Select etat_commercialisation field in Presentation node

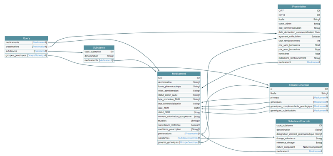pyautogui.click(x=299, y=28)
